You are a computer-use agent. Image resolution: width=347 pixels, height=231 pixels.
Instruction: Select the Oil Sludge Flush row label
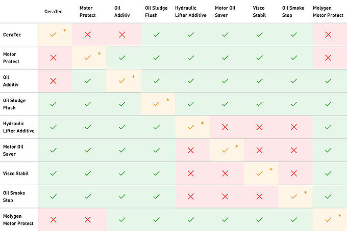14,104
